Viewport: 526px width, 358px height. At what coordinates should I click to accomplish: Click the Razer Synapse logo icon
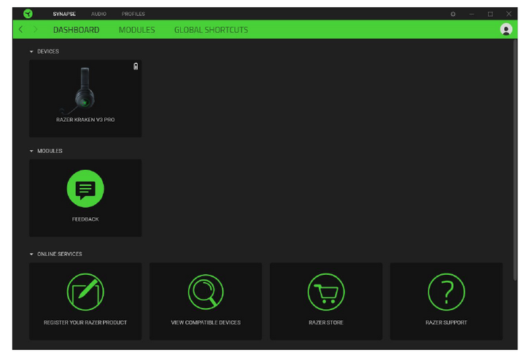(x=28, y=14)
